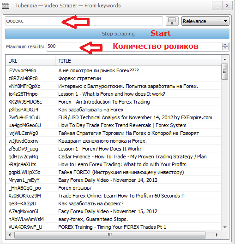Select row 'How To Day Trade Forex Trend Reversals'
Image resolution: width=235 pixels, height=244 pixels.
click(x=113, y=125)
